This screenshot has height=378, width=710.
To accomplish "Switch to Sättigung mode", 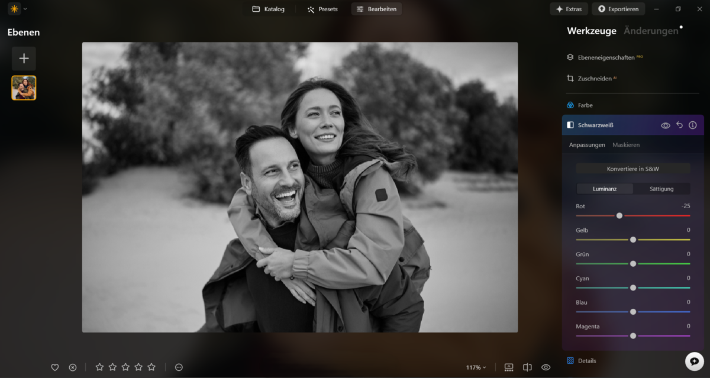I will point(661,189).
